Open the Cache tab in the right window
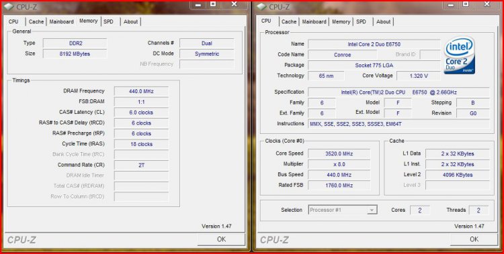Viewport: 504px width, 254px height. [x=289, y=21]
